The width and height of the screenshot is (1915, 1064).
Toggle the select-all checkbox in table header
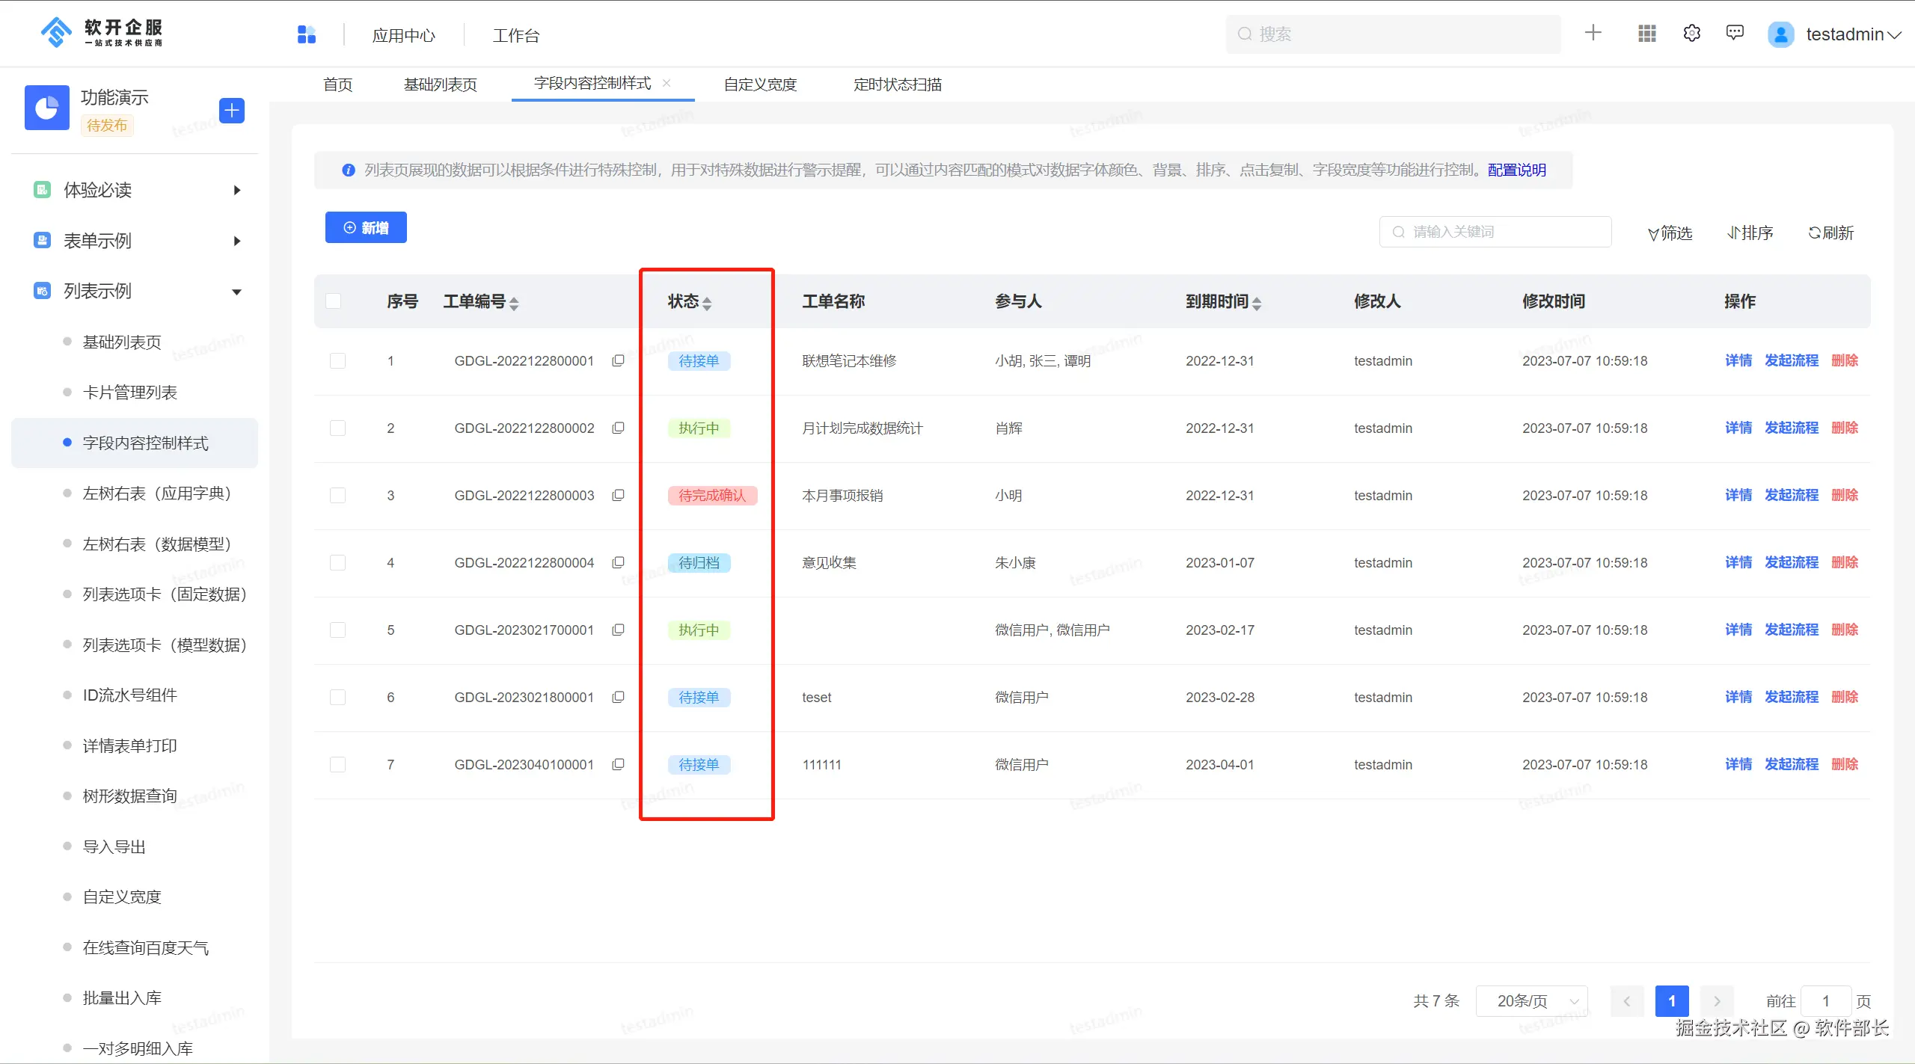[x=334, y=301]
